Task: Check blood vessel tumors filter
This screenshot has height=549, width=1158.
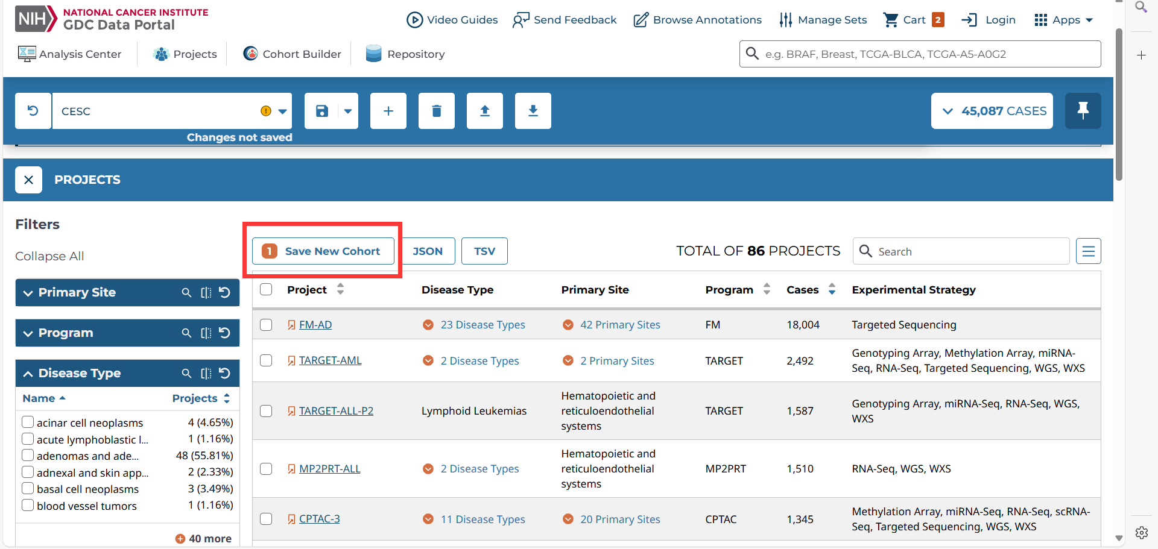Action: pyautogui.click(x=28, y=505)
